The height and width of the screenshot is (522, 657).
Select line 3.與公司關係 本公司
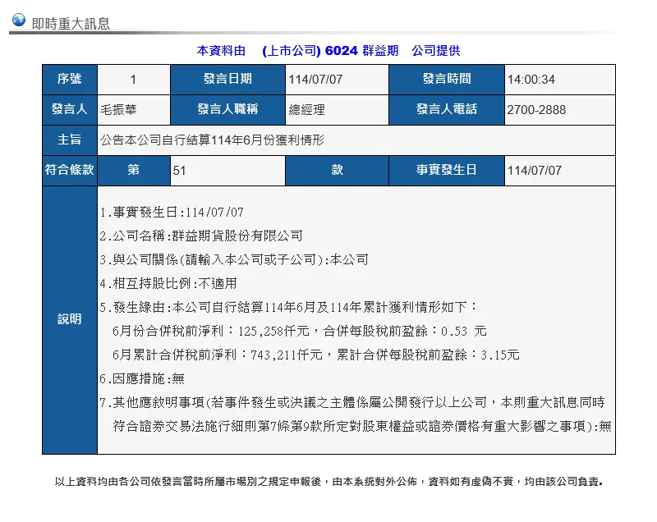tap(234, 260)
